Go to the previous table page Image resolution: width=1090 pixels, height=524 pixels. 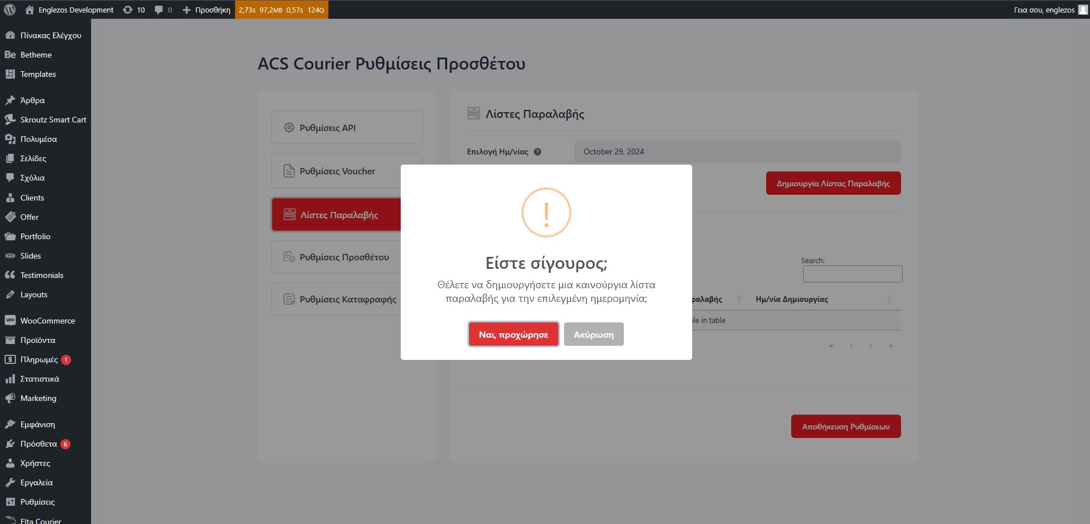[851, 346]
